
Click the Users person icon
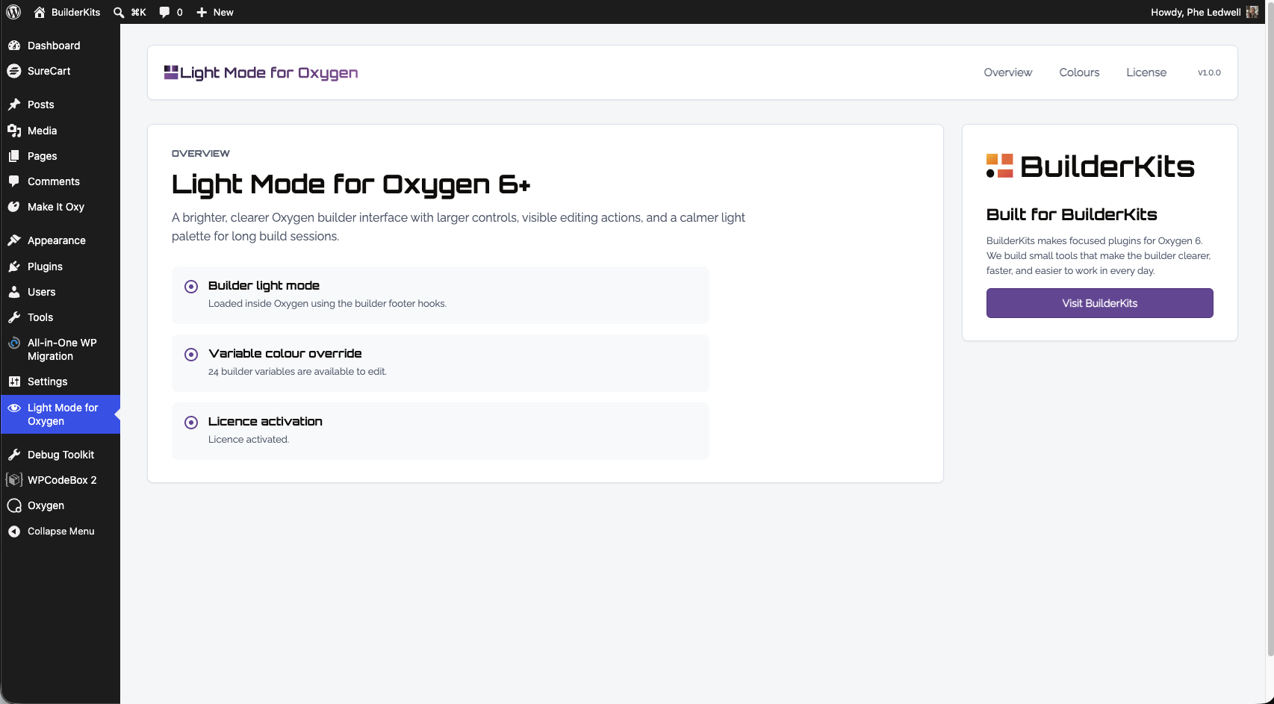(14, 292)
